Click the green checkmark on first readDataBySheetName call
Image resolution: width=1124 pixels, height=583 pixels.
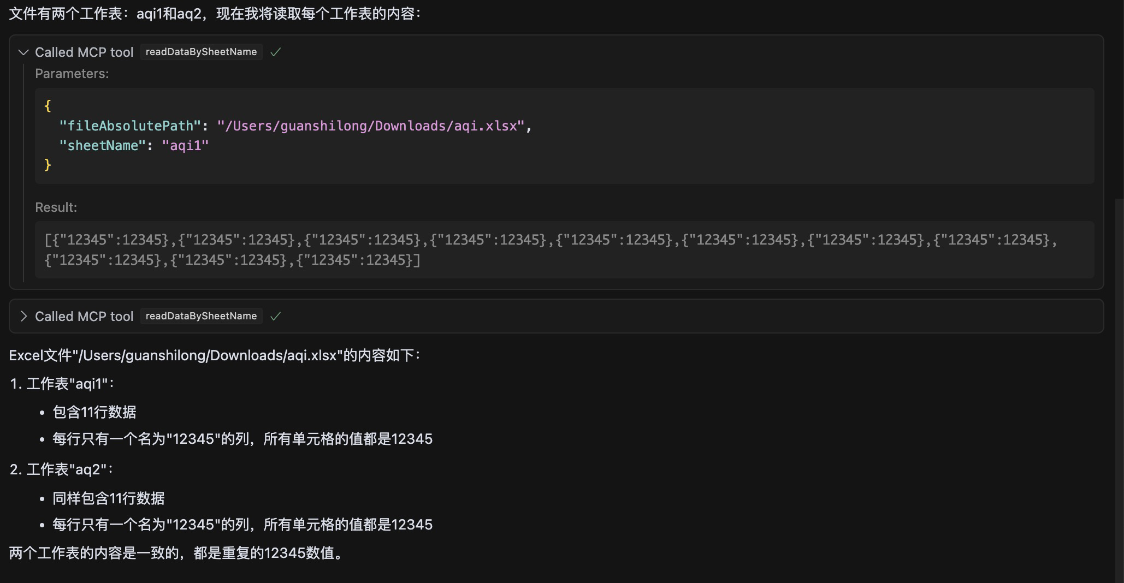[276, 52]
